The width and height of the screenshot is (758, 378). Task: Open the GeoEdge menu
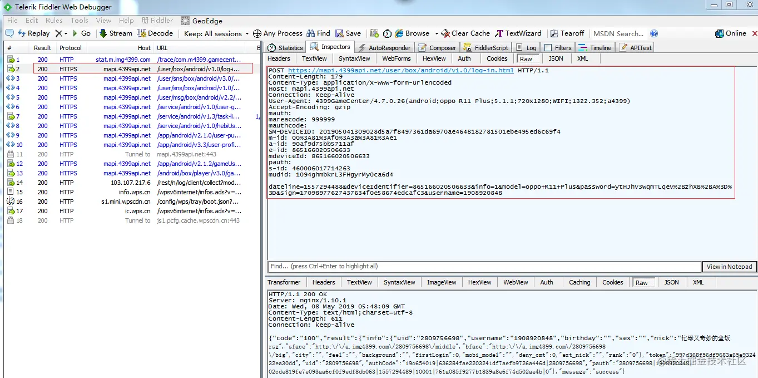point(202,21)
